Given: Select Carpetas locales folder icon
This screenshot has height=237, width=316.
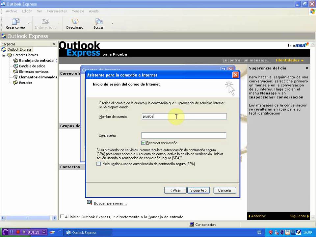Looking at the screenshot, I should click(10, 55).
